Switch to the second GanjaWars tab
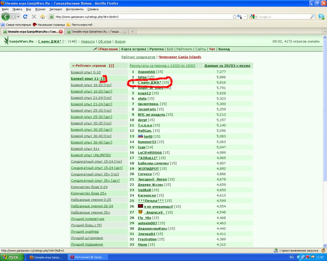Image resolution: width=327 pixels, height=261 pixels. coord(96,32)
